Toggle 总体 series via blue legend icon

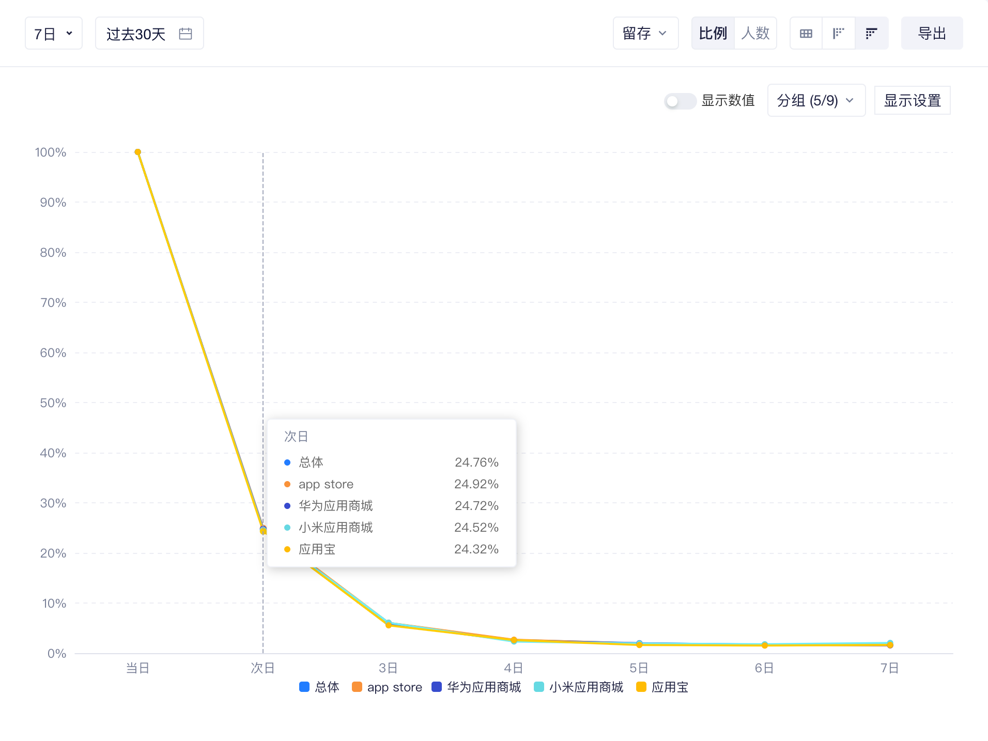(304, 687)
